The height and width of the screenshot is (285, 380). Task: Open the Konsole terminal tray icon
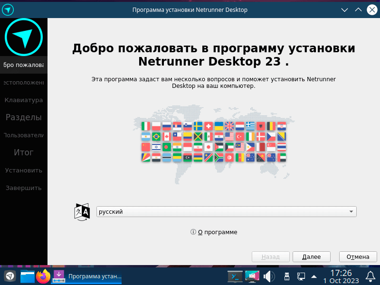pyautogui.click(x=236, y=276)
